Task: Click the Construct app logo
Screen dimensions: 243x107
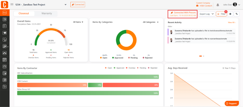Action: tap(5, 4)
